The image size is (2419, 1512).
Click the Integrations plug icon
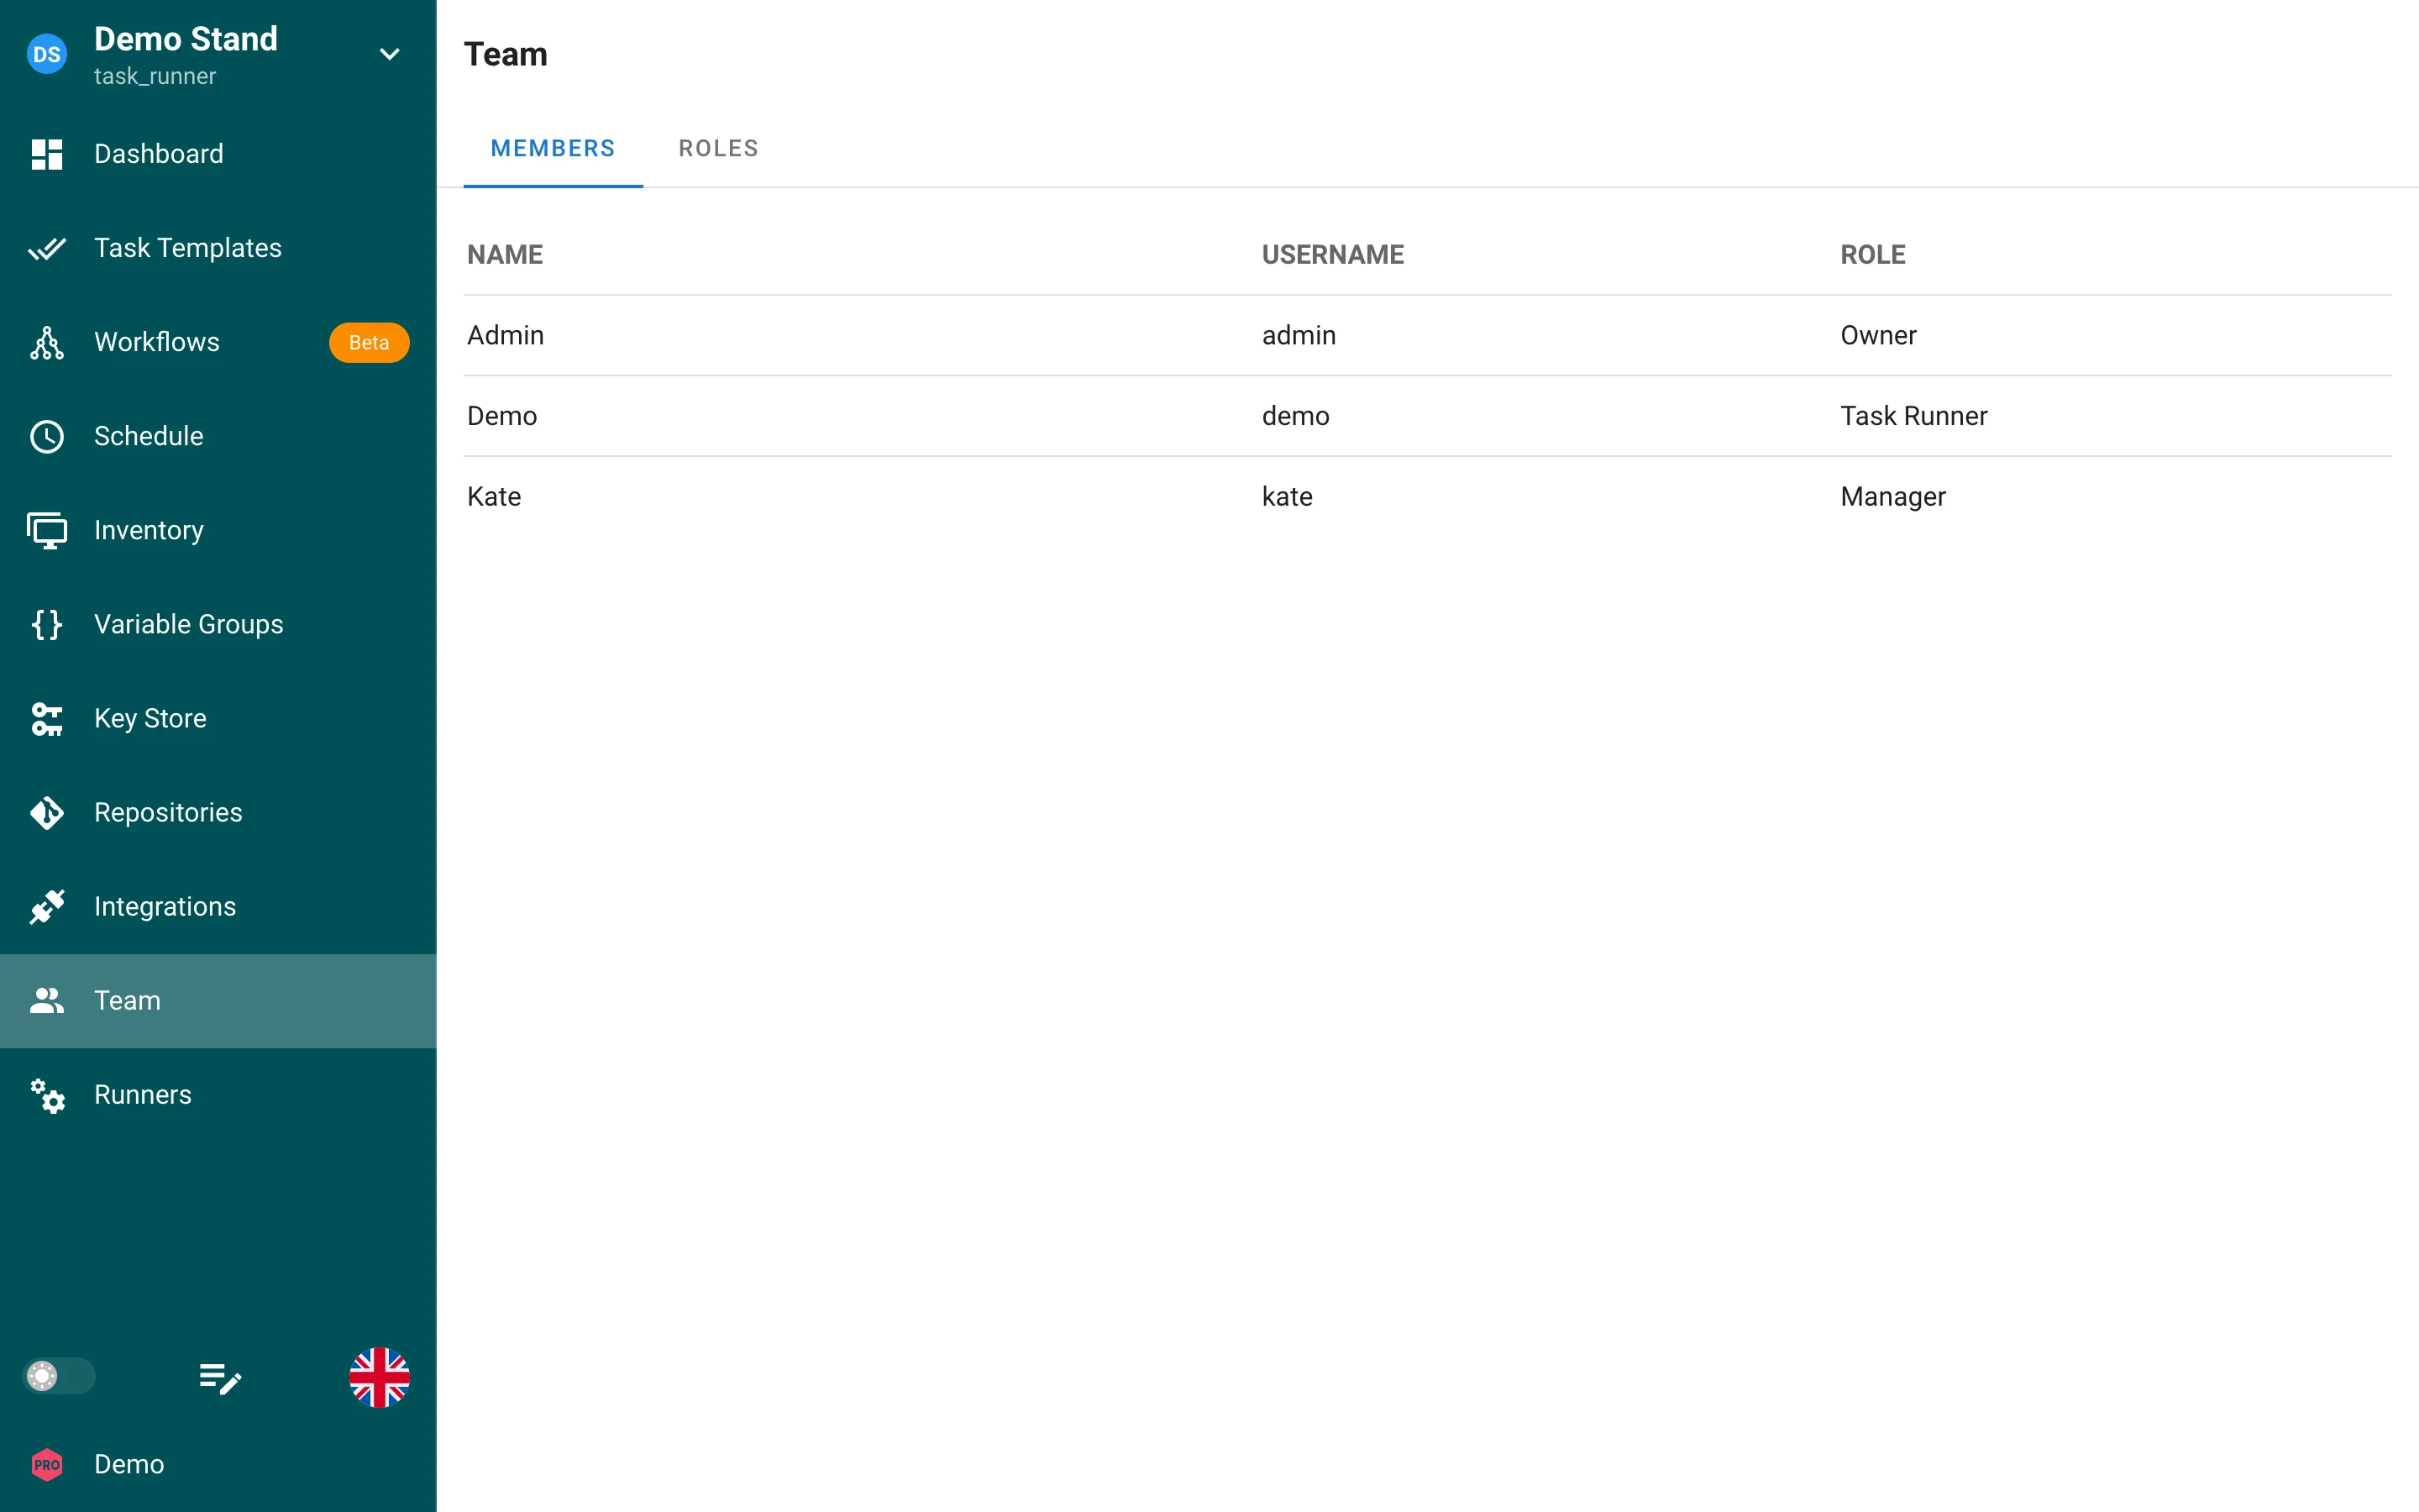pyautogui.click(x=47, y=906)
